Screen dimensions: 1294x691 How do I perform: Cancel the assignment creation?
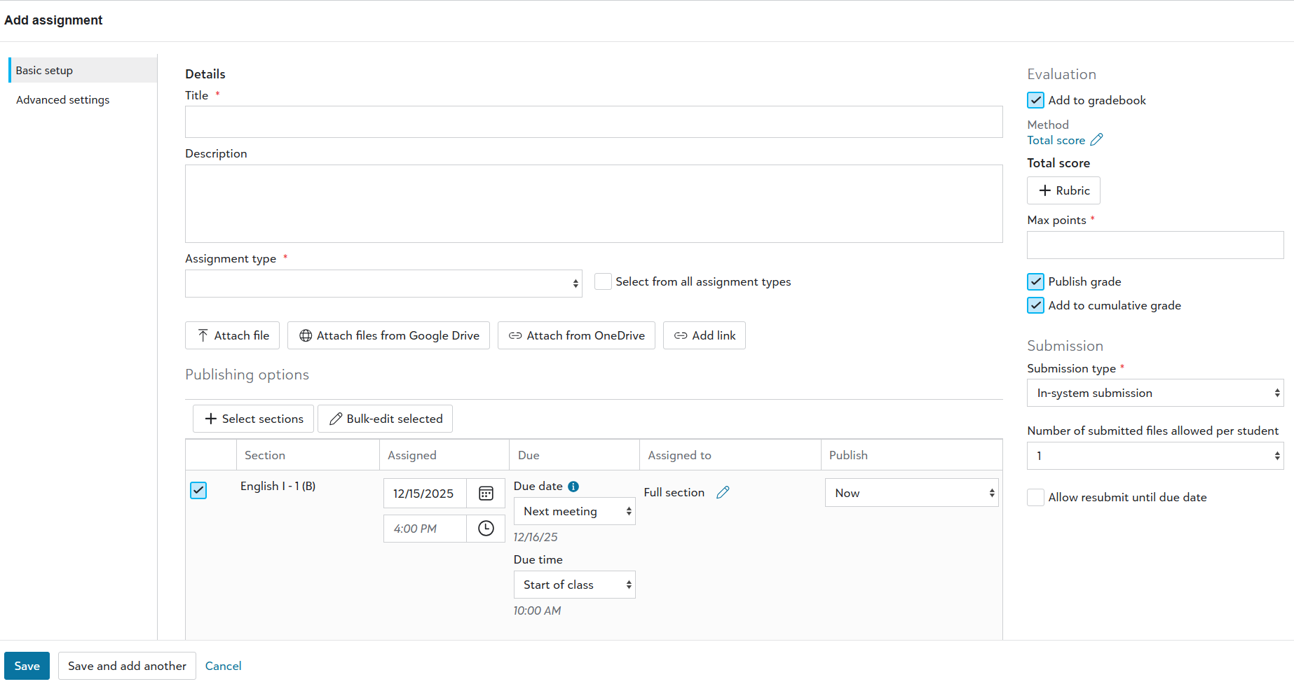click(223, 666)
